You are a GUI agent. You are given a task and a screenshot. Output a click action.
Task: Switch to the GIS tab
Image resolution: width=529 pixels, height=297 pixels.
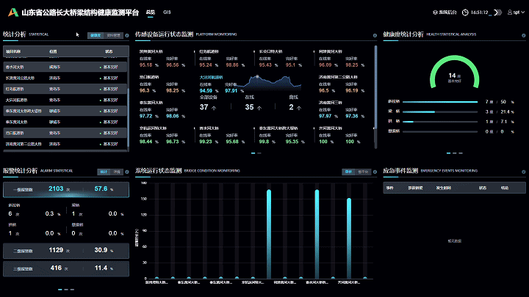pyautogui.click(x=168, y=12)
